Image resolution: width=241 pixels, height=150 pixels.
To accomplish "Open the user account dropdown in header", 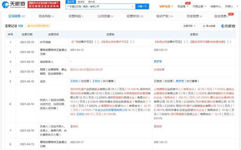I will (x=232, y=6).
